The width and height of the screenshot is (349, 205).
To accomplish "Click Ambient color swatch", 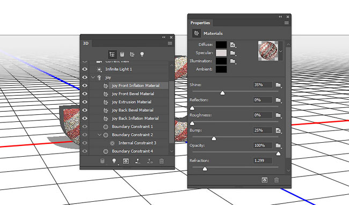I will pyautogui.click(x=221, y=69).
